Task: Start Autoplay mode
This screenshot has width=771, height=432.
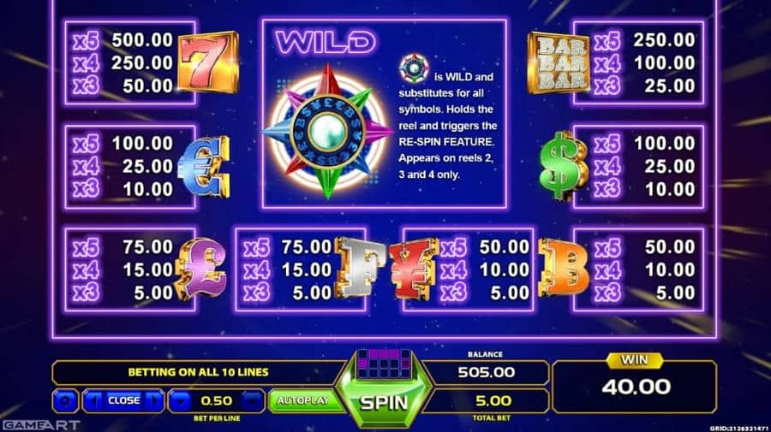Action: tap(303, 401)
